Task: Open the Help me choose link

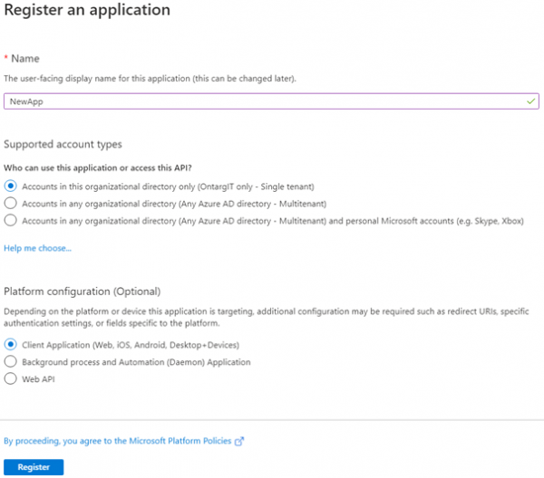Action: click(x=37, y=248)
